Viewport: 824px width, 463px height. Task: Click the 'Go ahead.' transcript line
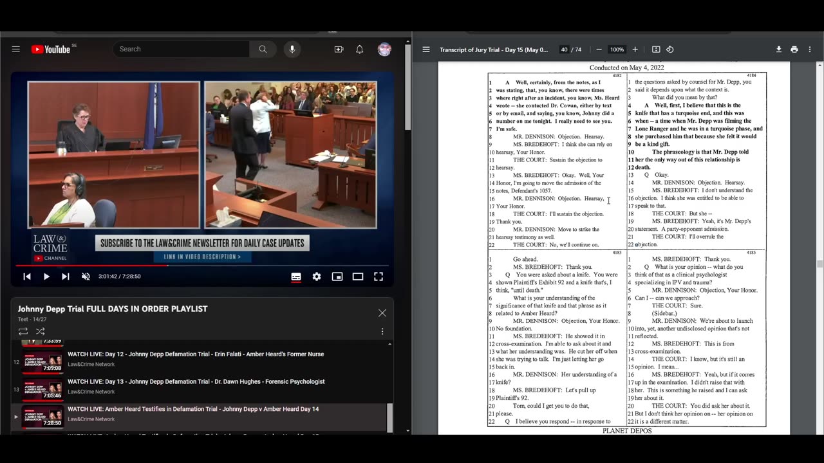point(525,259)
